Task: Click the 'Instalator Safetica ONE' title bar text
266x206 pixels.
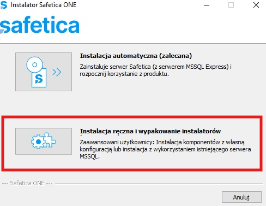Action: pyautogui.click(x=44, y=5)
